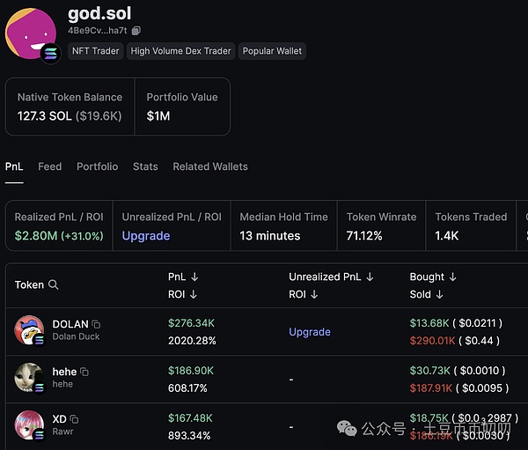Image resolution: width=528 pixels, height=450 pixels.
Task: Copy the XD token address
Action: (75, 419)
